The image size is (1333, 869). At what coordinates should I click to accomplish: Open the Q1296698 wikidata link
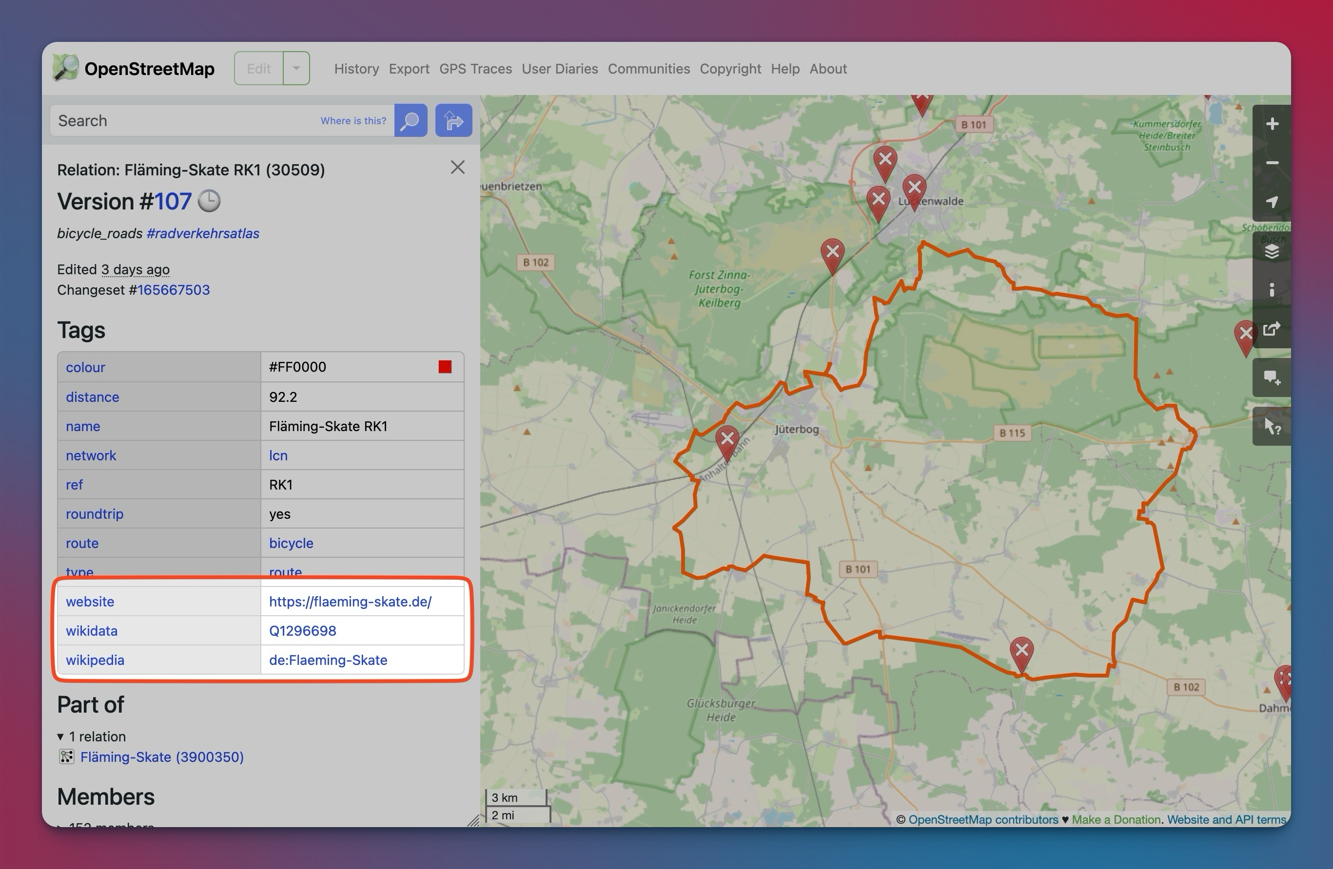pyautogui.click(x=302, y=631)
